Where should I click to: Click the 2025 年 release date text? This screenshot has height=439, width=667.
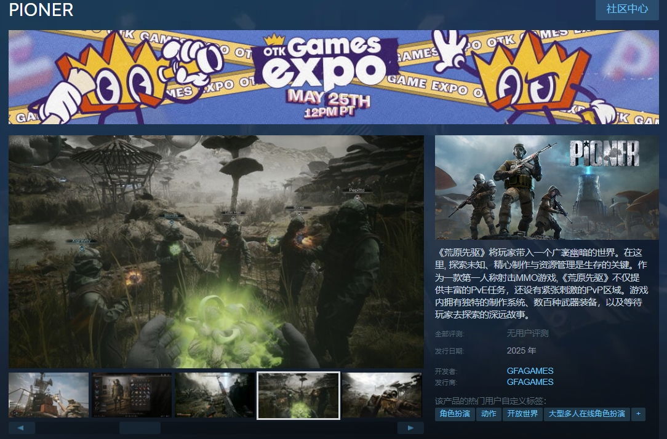tap(521, 350)
